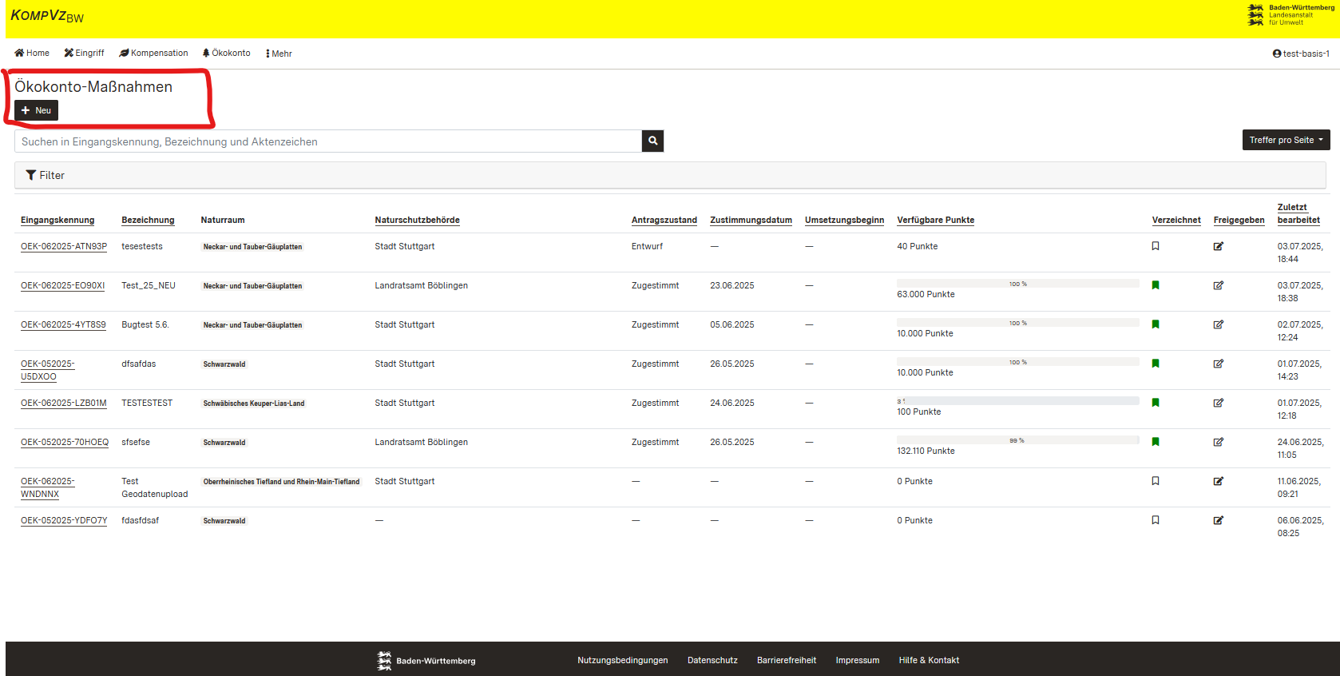The width and height of the screenshot is (1340, 676).
Task: Click the edit share icon for Bugtest 5.6.
Action: [x=1218, y=324]
